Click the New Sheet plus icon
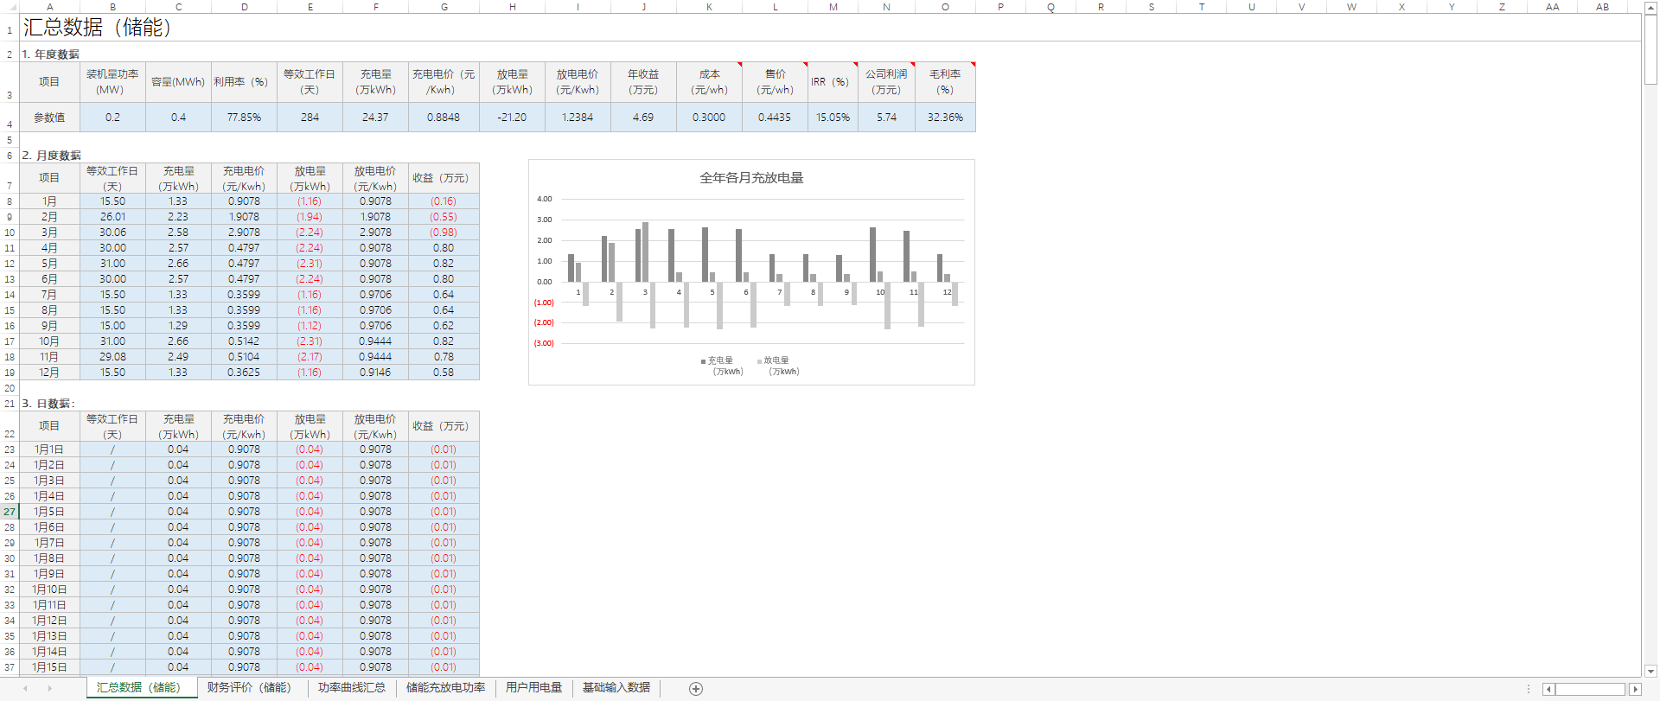This screenshot has width=1660, height=701. (696, 688)
